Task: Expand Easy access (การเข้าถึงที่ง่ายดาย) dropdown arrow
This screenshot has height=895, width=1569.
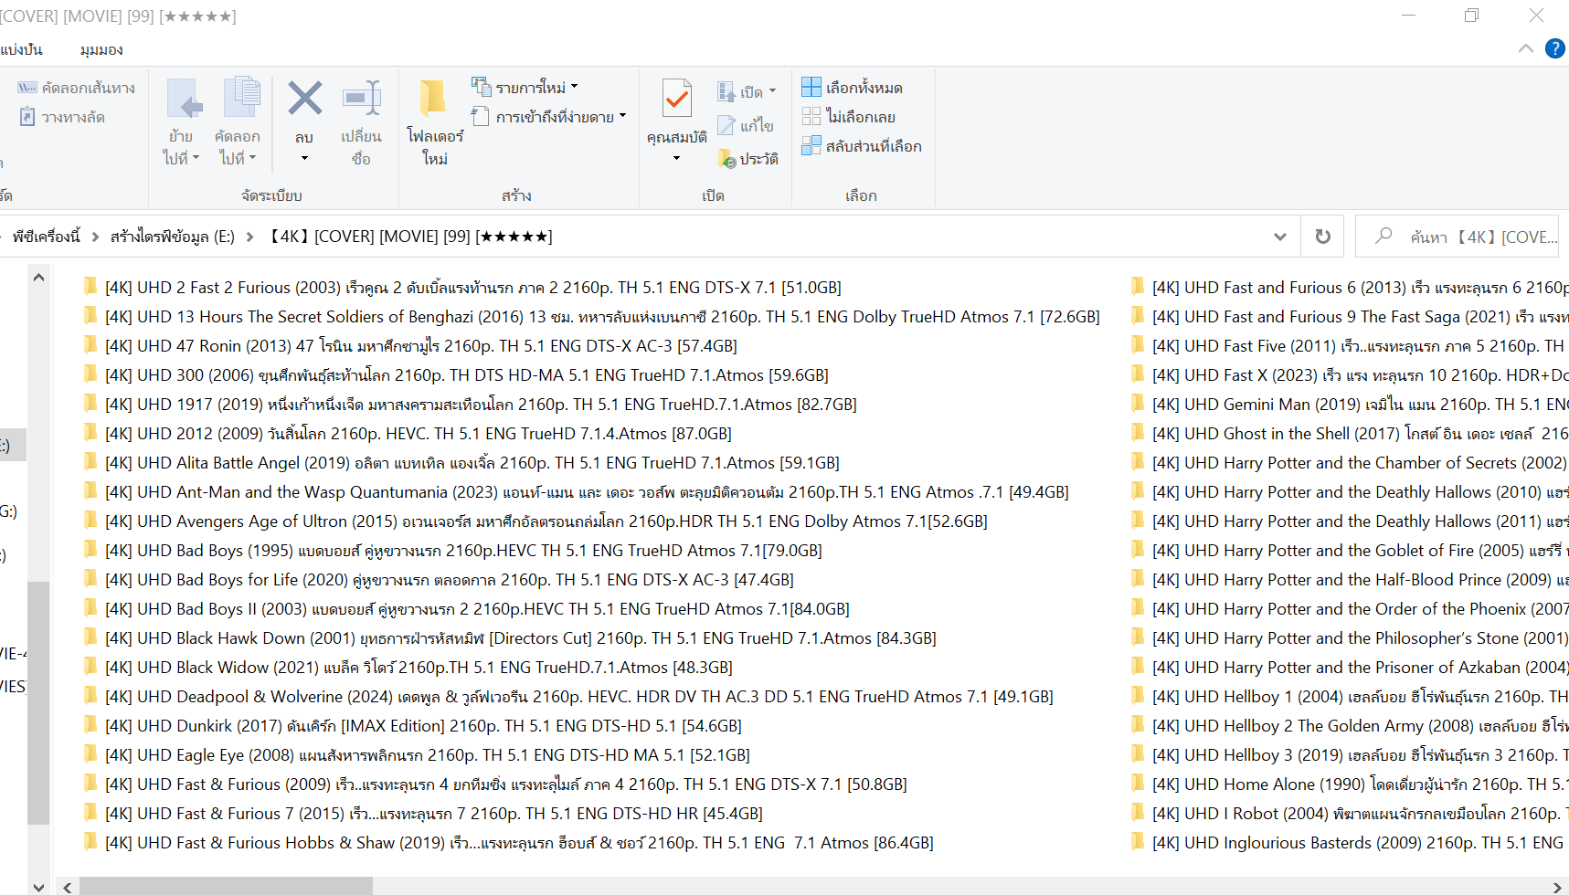Action: [x=622, y=116]
